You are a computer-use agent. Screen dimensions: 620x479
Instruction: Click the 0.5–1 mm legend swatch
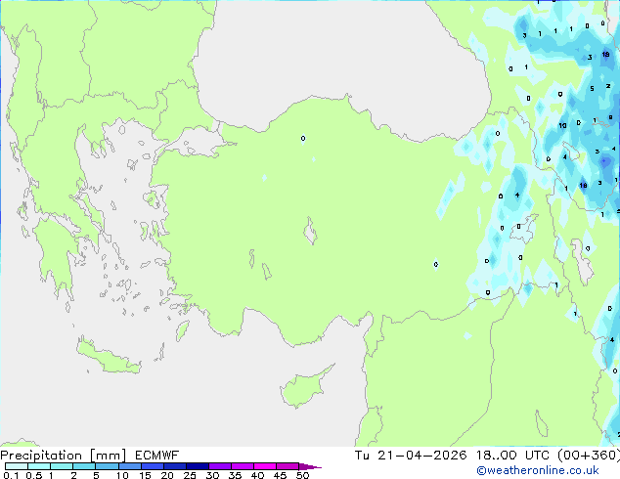coord(39,466)
